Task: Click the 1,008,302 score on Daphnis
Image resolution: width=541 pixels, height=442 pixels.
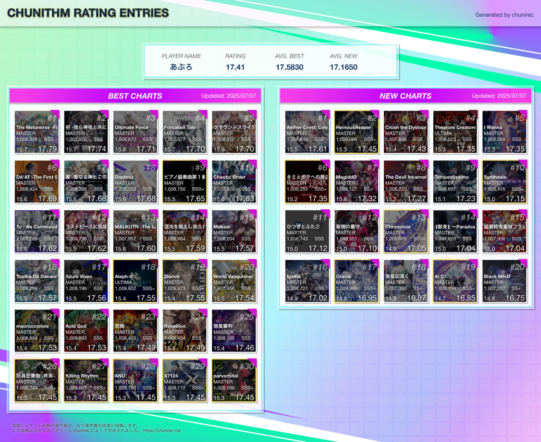Action: (125, 189)
